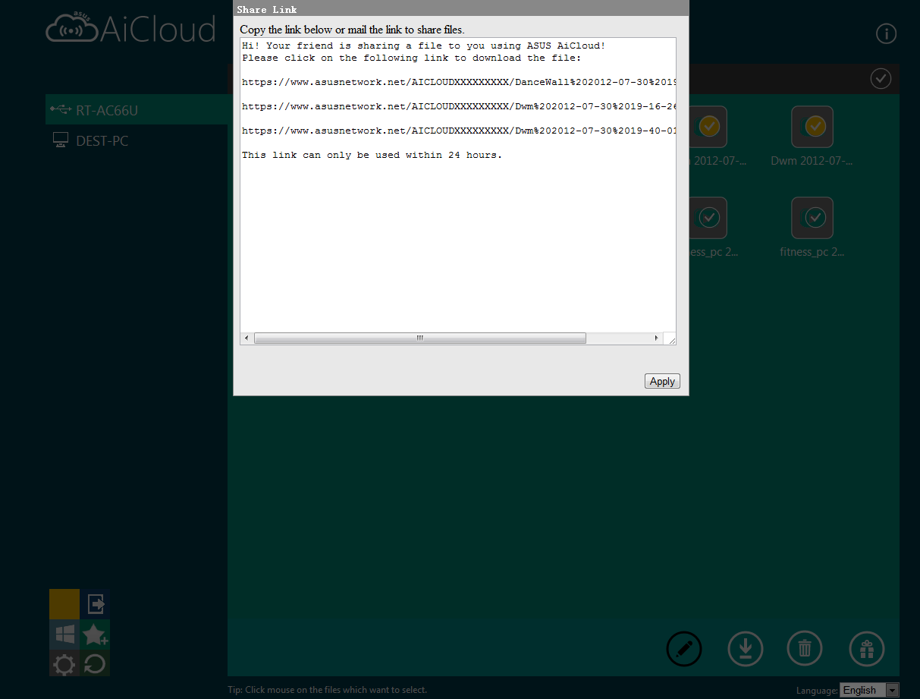Click the 'Please click on the following link' line
The height and width of the screenshot is (699, 920).
click(x=412, y=58)
